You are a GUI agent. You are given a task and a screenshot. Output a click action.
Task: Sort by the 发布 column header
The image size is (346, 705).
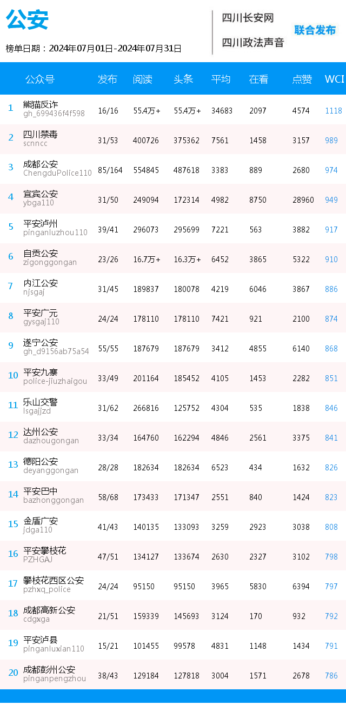pos(107,79)
